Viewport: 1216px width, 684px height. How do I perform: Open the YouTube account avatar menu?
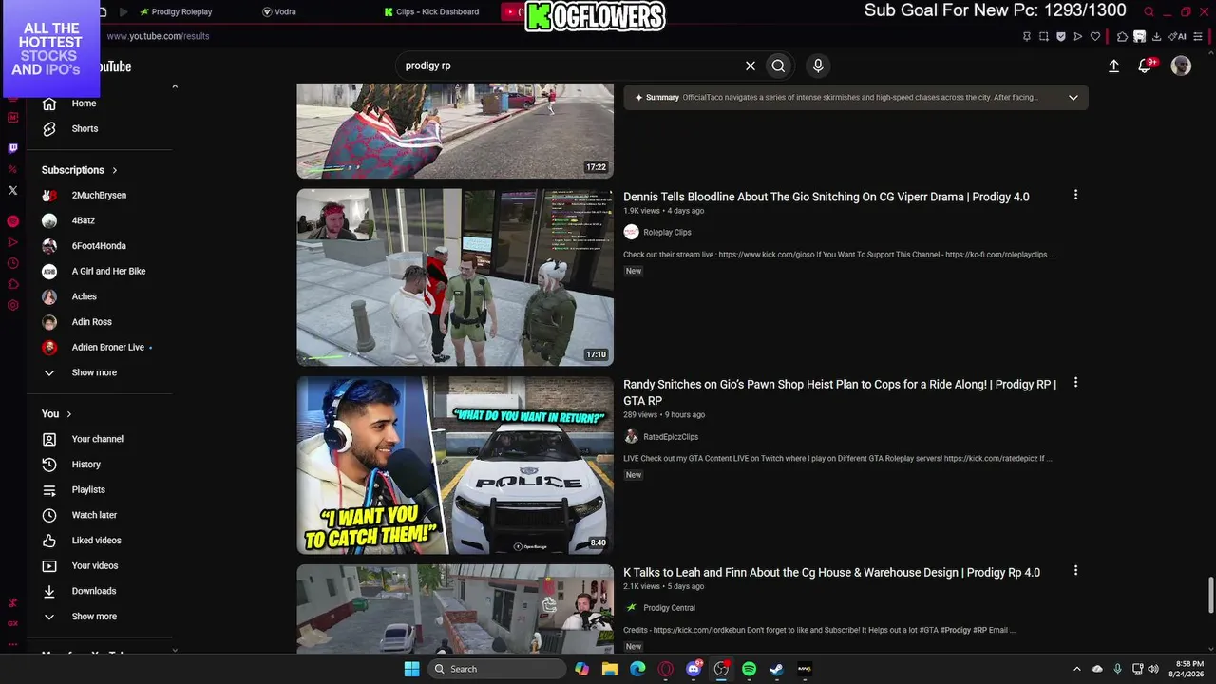pyautogui.click(x=1181, y=66)
